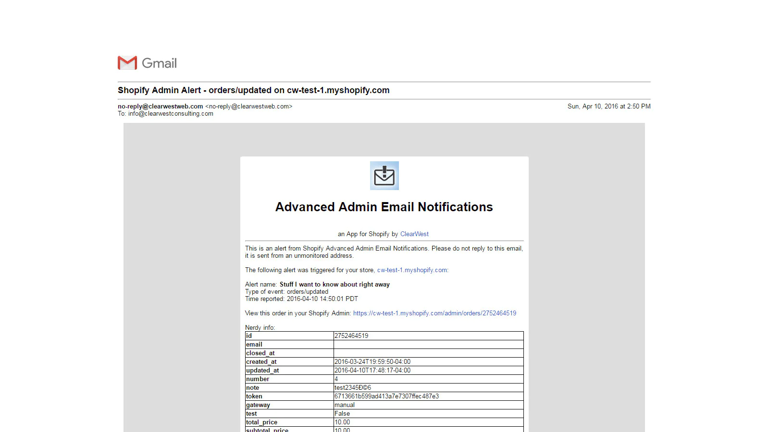Click the 'note' row label
769x432 pixels.
coord(253,388)
